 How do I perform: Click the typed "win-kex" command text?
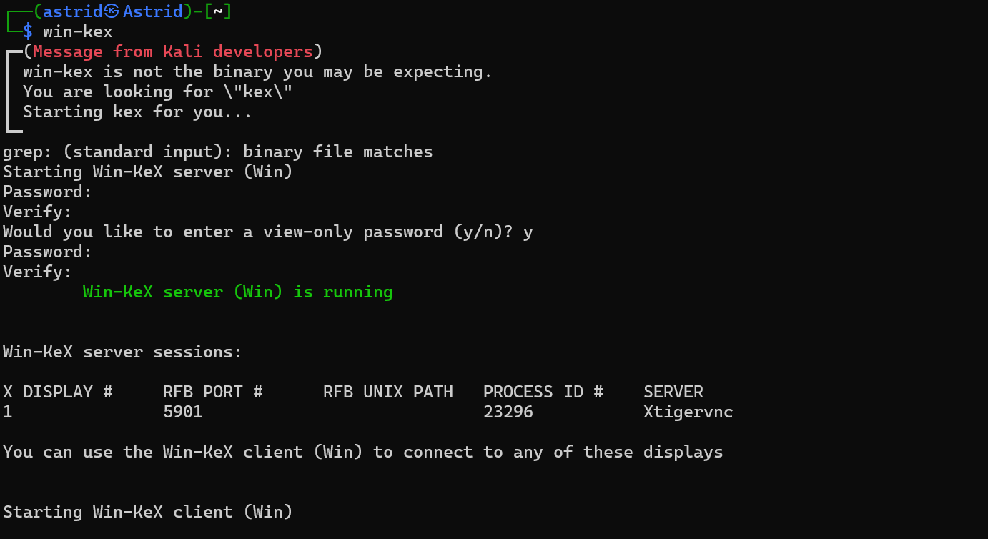pos(78,31)
